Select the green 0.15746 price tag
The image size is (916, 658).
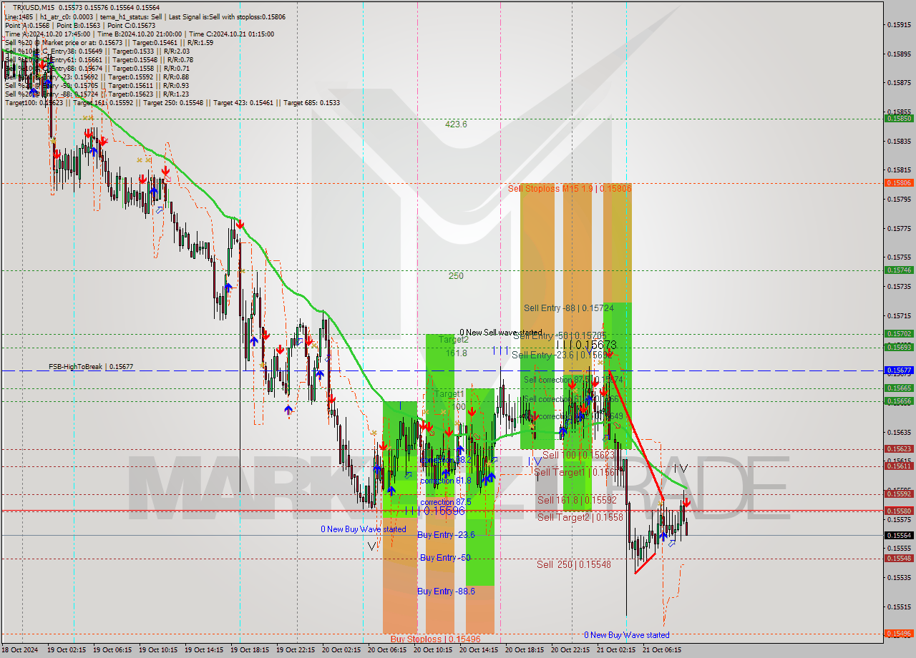point(900,270)
